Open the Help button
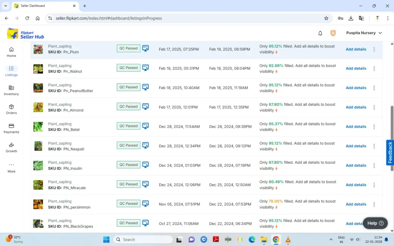 click(x=375, y=223)
